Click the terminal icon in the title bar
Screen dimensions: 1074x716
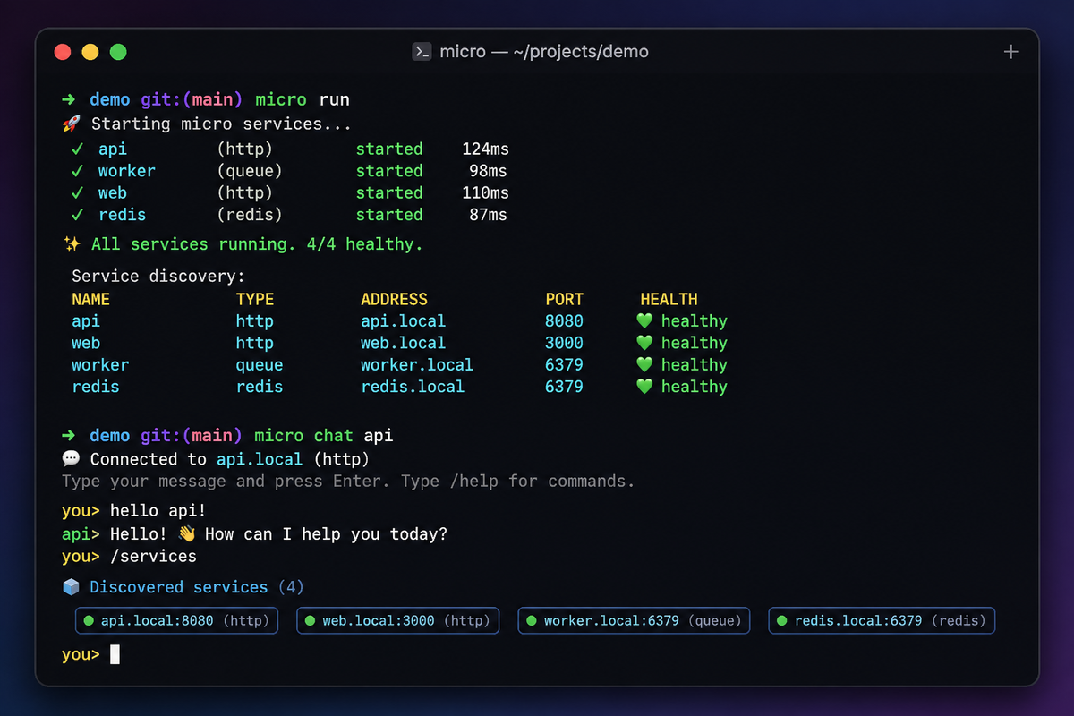422,52
